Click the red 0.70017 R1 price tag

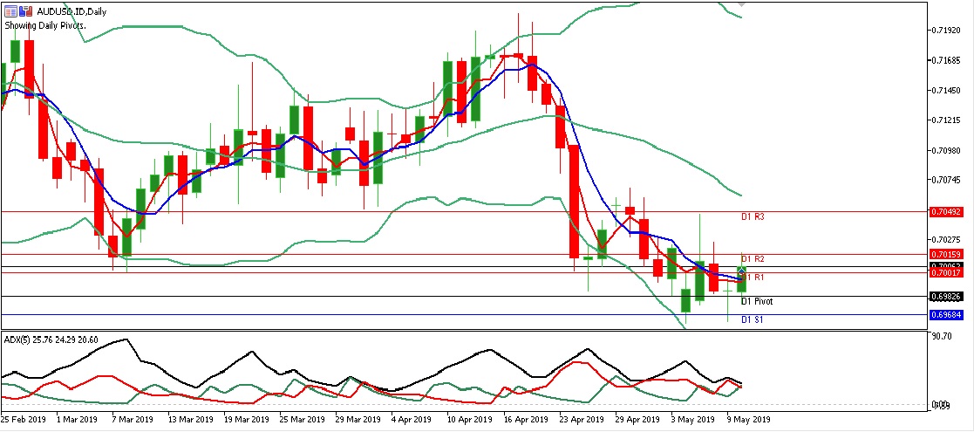pyautogui.click(x=945, y=273)
